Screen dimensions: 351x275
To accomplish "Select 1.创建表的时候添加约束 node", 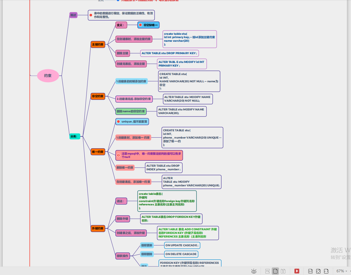I will [131, 81].
